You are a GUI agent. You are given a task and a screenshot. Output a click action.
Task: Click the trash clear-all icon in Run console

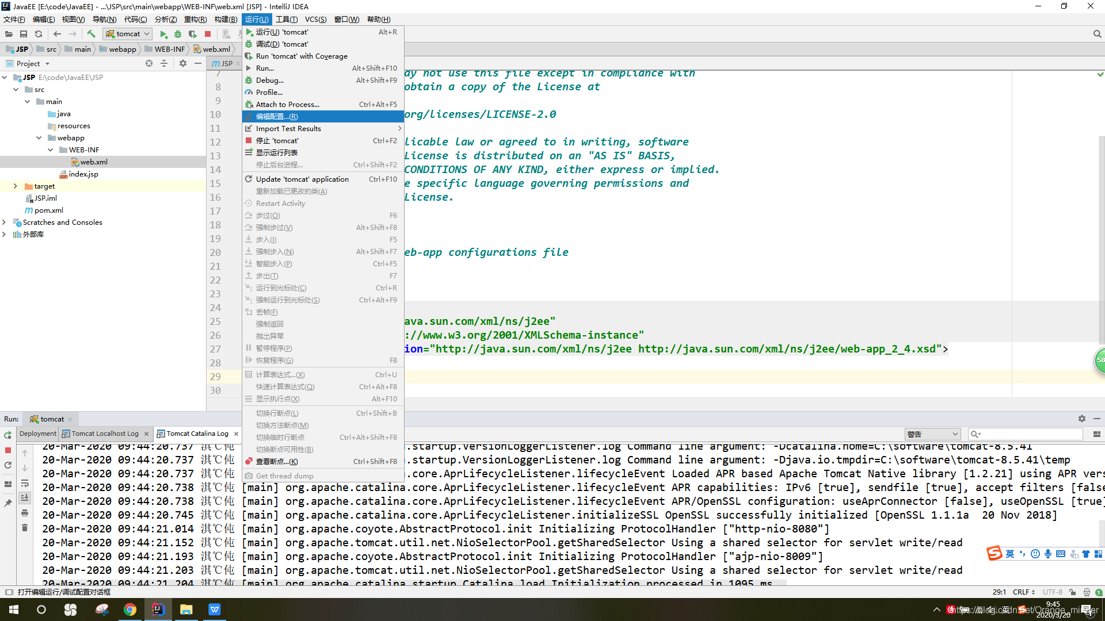pyautogui.click(x=25, y=527)
